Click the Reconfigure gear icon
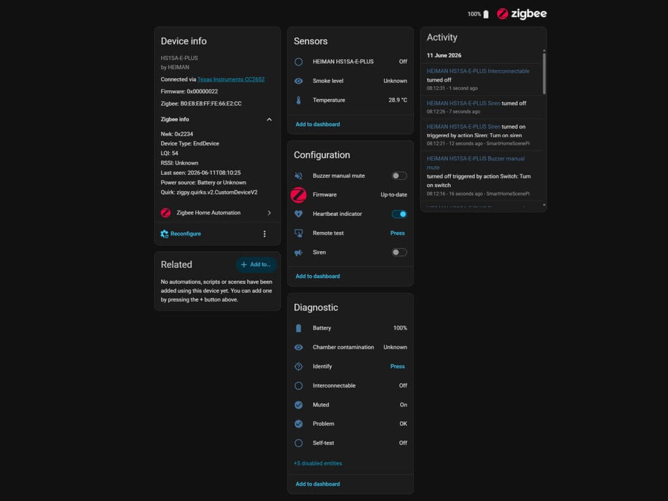The width and height of the screenshot is (668, 501). [164, 234]
